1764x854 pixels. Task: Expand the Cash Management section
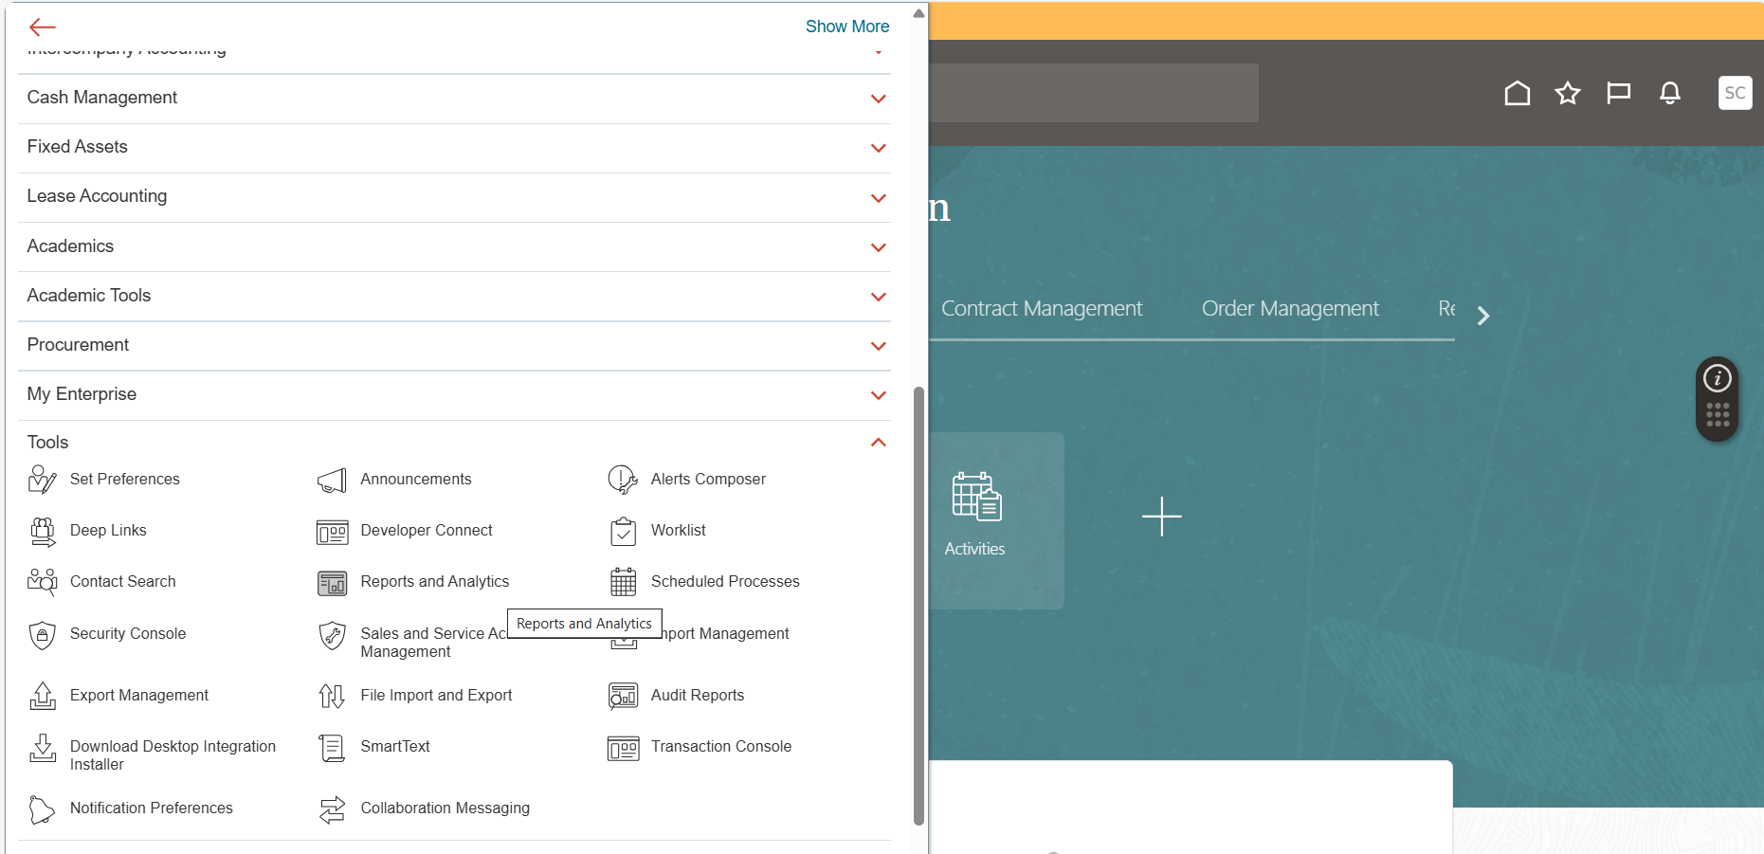click(879, 99)
